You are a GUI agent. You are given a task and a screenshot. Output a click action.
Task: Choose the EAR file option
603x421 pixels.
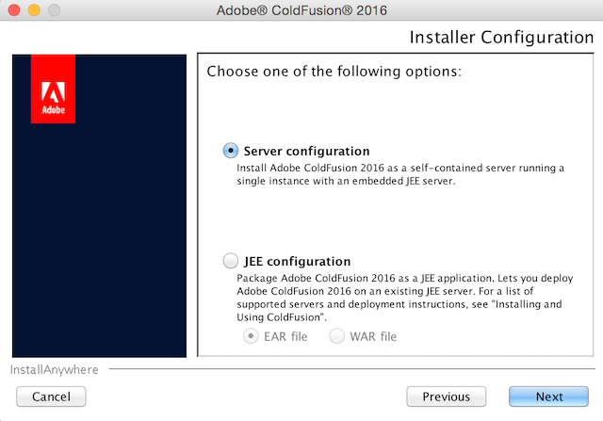click(251, 336)
